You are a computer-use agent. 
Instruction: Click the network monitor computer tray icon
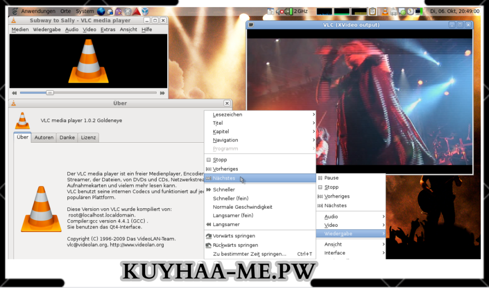tap(419, 11)
